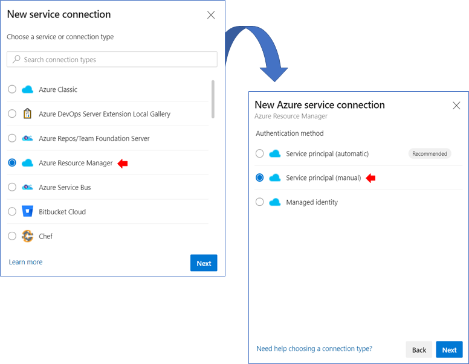This screenshot has width=469, height=364.
Task: Select the Azure Resource Manager radio button
Action: tap(12, 162)
